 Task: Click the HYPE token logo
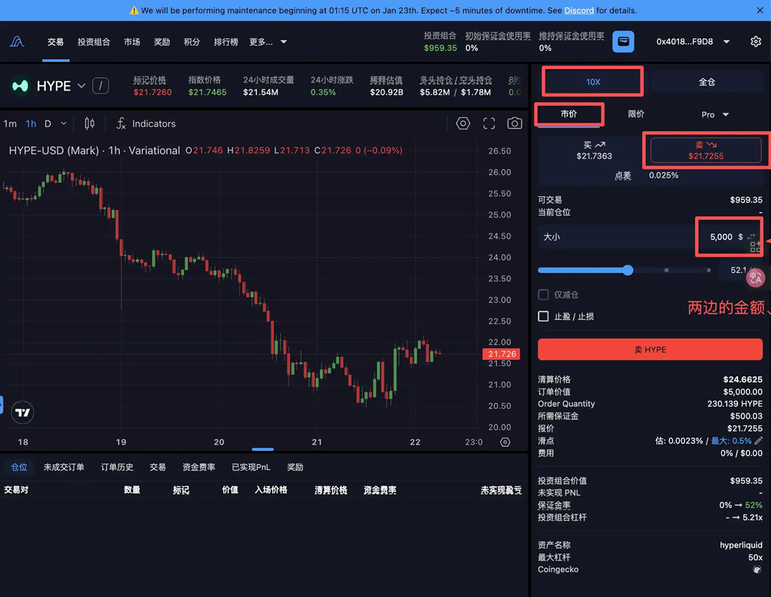tap(20, 86)
